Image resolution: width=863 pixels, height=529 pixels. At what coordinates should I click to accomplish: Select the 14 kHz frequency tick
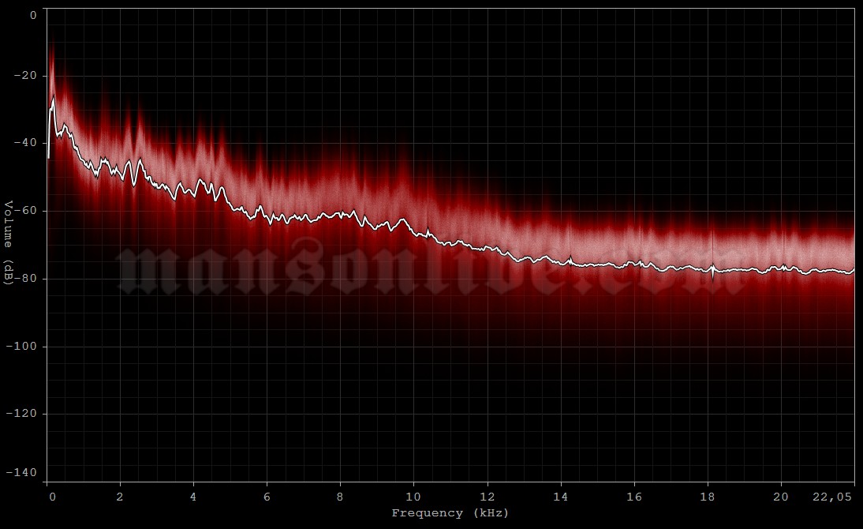[x=560, y=497]
